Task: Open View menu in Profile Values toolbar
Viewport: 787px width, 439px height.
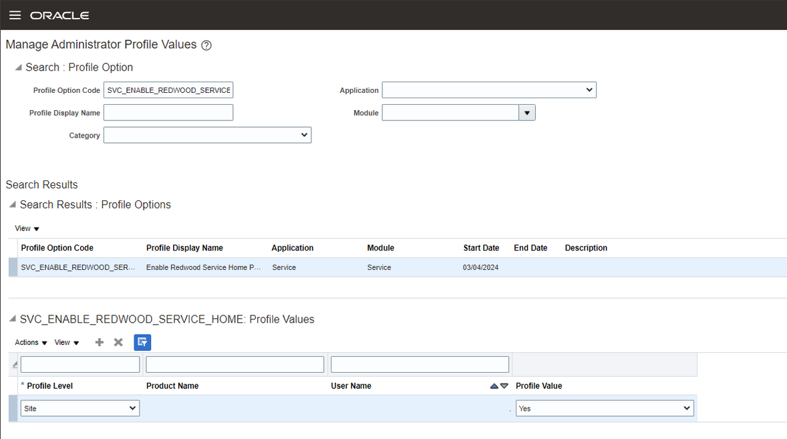Action: click(67, 342)
